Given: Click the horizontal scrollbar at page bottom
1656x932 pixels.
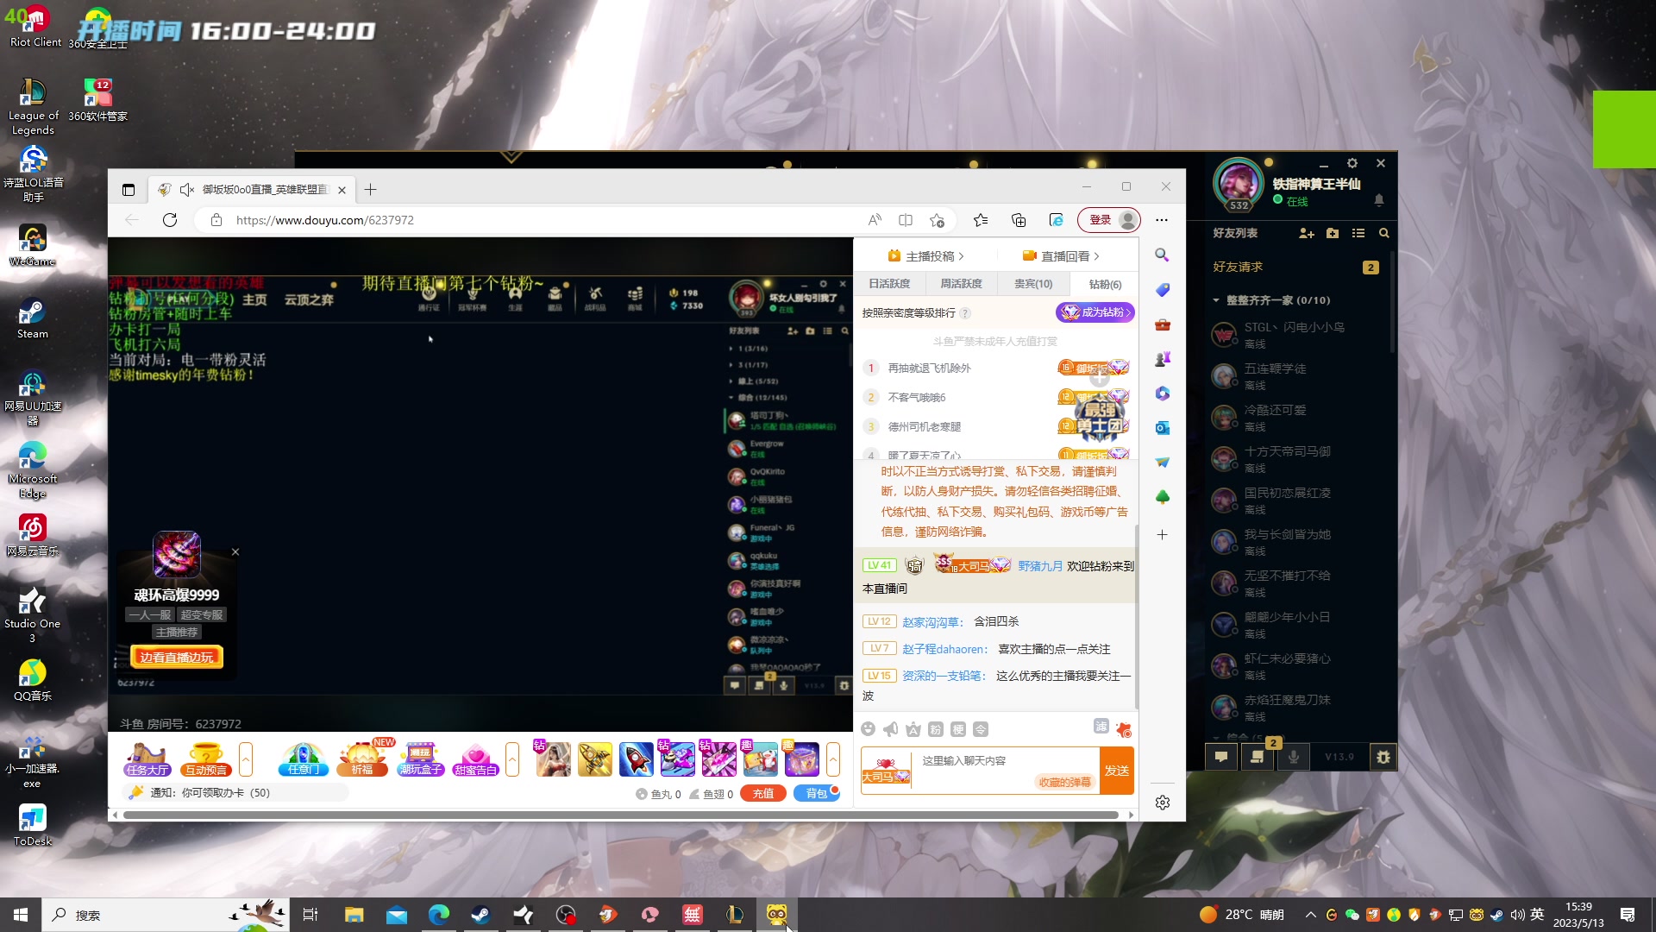Looking at the screenshot, I should pos(621,815).
